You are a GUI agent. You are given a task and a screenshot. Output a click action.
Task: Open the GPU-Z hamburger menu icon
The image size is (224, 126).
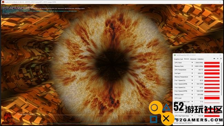pos(221,59)
